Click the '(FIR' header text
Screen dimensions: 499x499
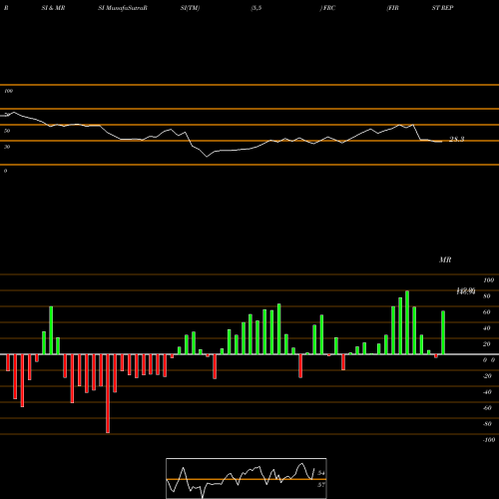[392, 8]
